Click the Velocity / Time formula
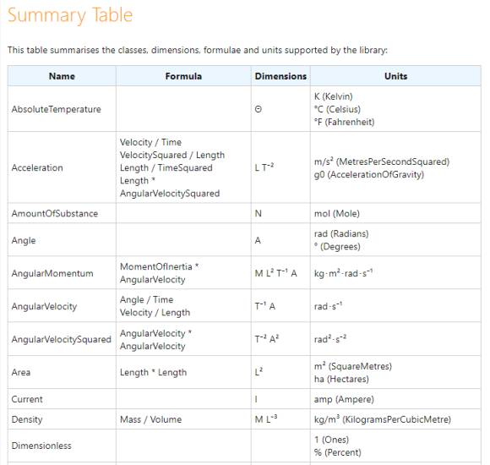The image size is (490, 465). click(x=150, y=142)
